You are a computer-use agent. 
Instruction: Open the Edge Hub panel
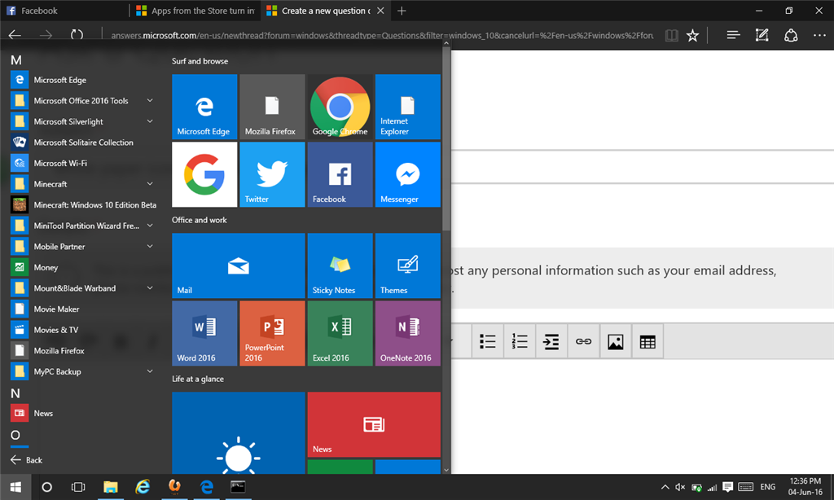[x=733, y=35]
